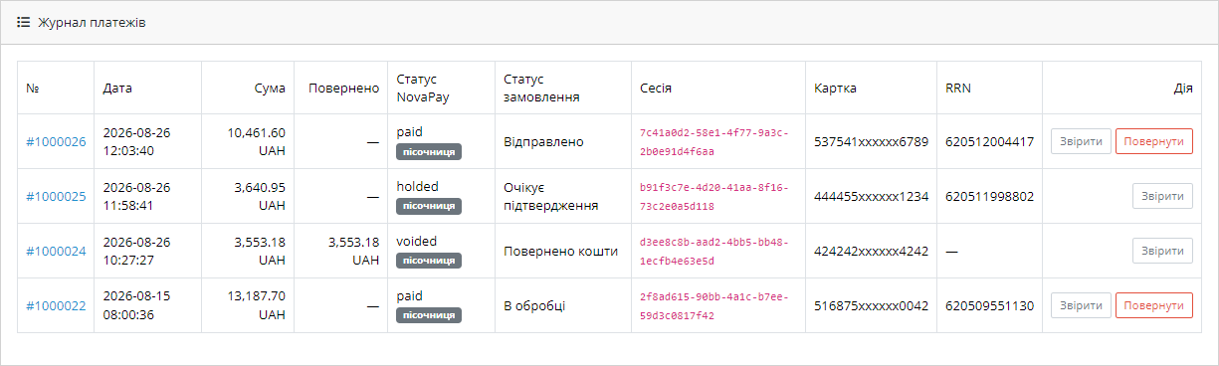1219x366 pixels.
Task: Click RRN value 620511998802
Action: [989, 197]
